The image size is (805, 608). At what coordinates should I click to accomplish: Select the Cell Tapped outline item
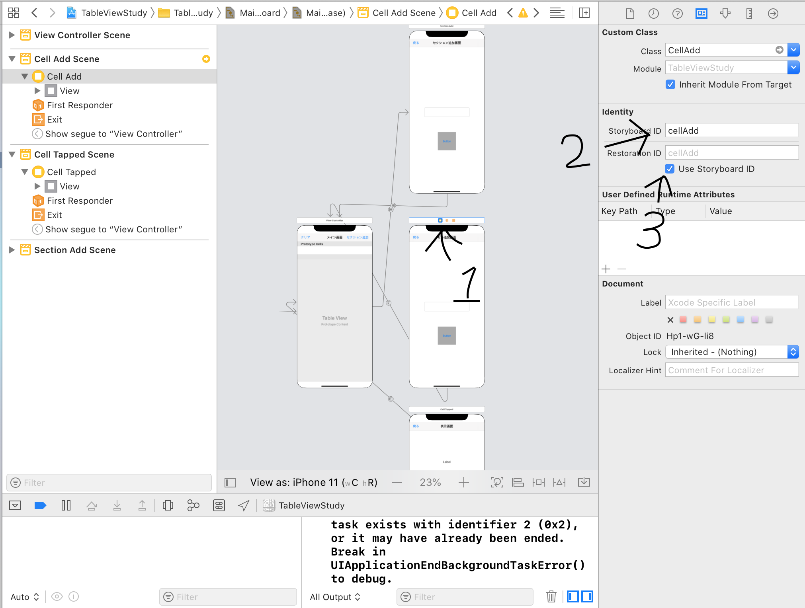coord(71,172)
